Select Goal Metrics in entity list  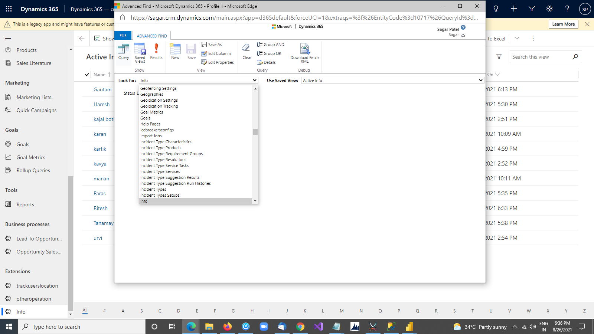click(x=151, y=112)
